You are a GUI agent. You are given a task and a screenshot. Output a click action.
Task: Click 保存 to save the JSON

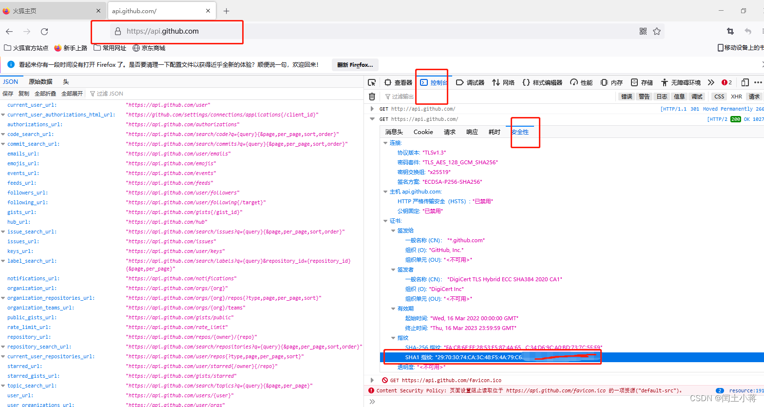click(x=8, y=94)
